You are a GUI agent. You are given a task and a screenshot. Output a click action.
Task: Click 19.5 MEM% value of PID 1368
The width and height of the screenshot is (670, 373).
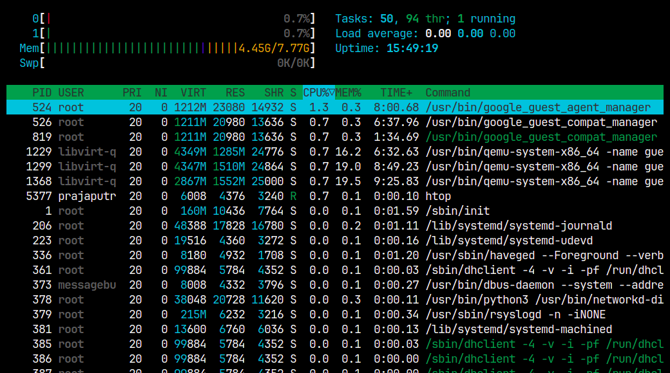[348, 181]
